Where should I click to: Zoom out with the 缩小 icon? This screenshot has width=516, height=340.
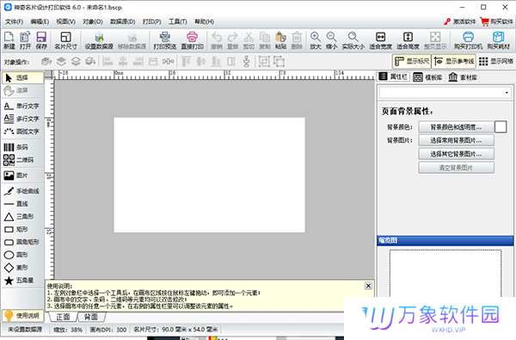click(331, 40)
